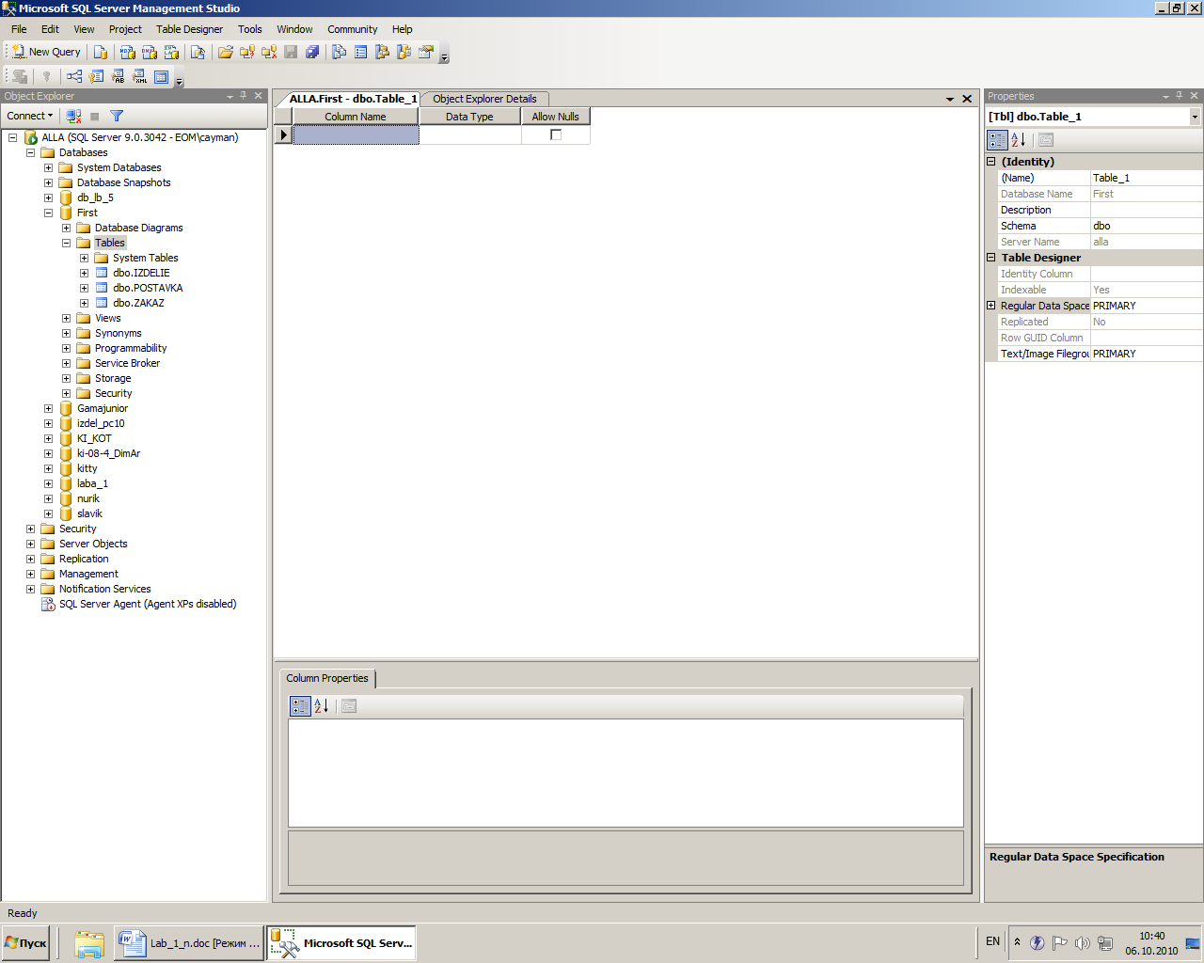Select Categorized view in Column Properties

point(300,706)
